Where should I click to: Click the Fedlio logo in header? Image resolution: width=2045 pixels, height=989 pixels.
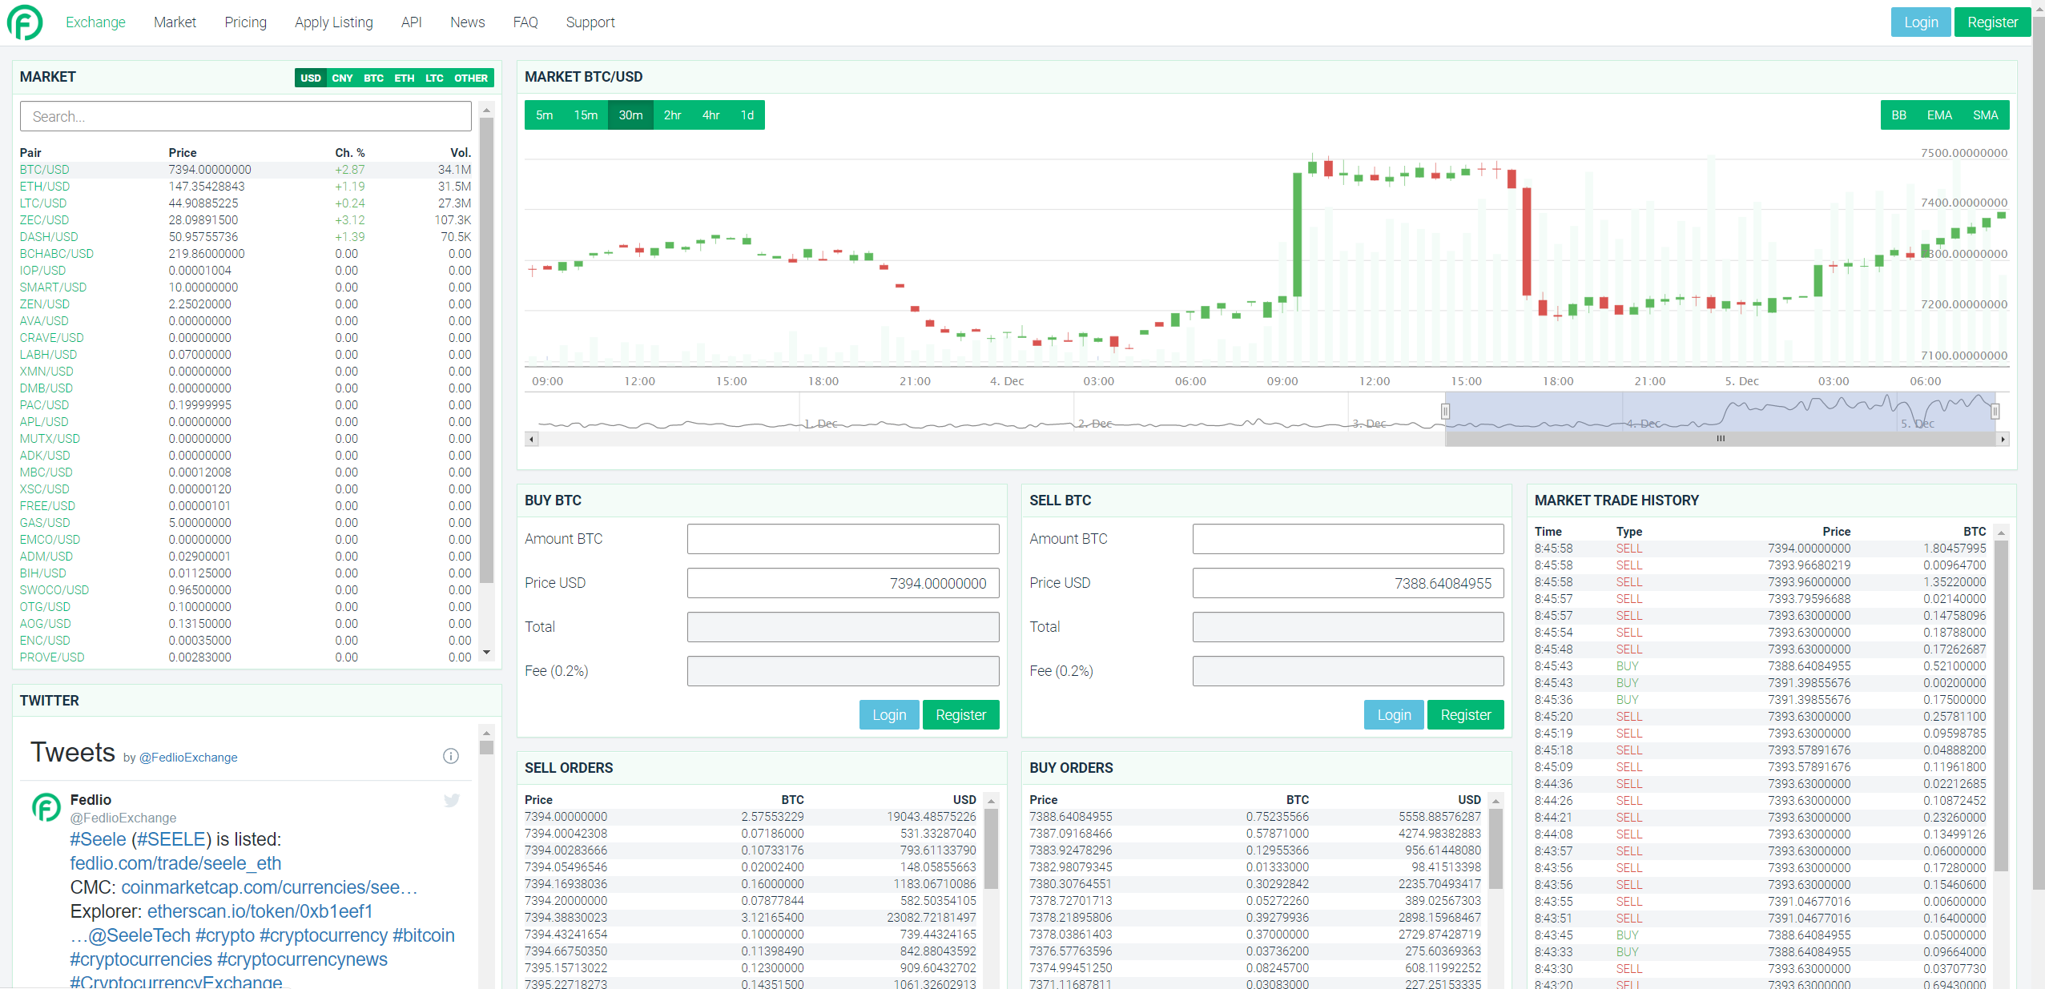tap(25, 22)
